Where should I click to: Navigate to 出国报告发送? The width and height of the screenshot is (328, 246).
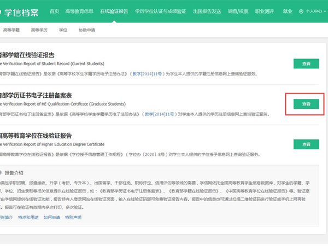pos(207,11)
